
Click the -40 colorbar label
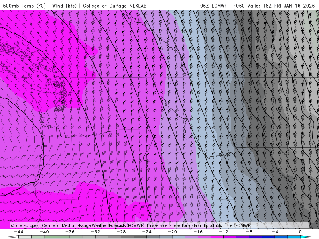click(x=44, y=232)
